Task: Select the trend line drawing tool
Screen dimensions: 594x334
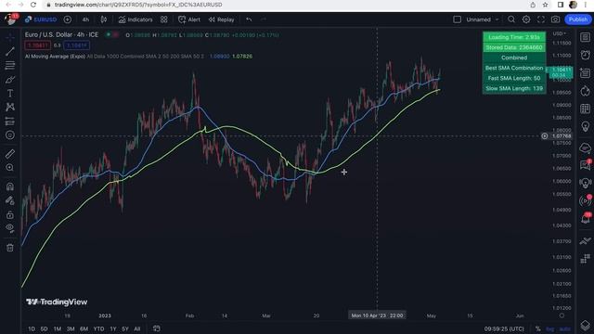Action: tap(10, 51)
